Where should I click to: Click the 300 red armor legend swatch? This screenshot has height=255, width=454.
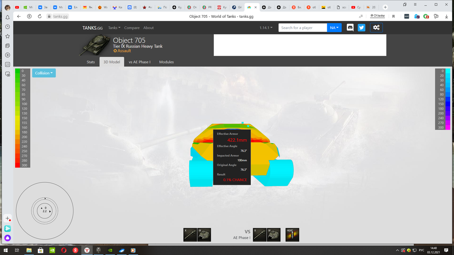(17, 165)
